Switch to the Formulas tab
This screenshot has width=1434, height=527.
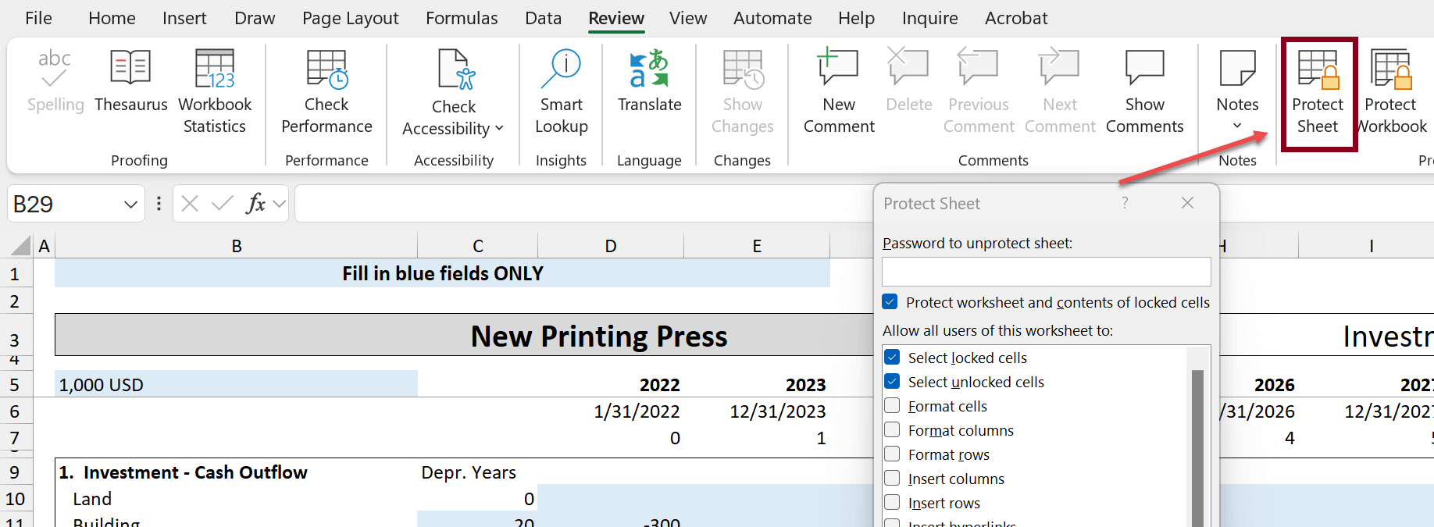tap(462, 18)
